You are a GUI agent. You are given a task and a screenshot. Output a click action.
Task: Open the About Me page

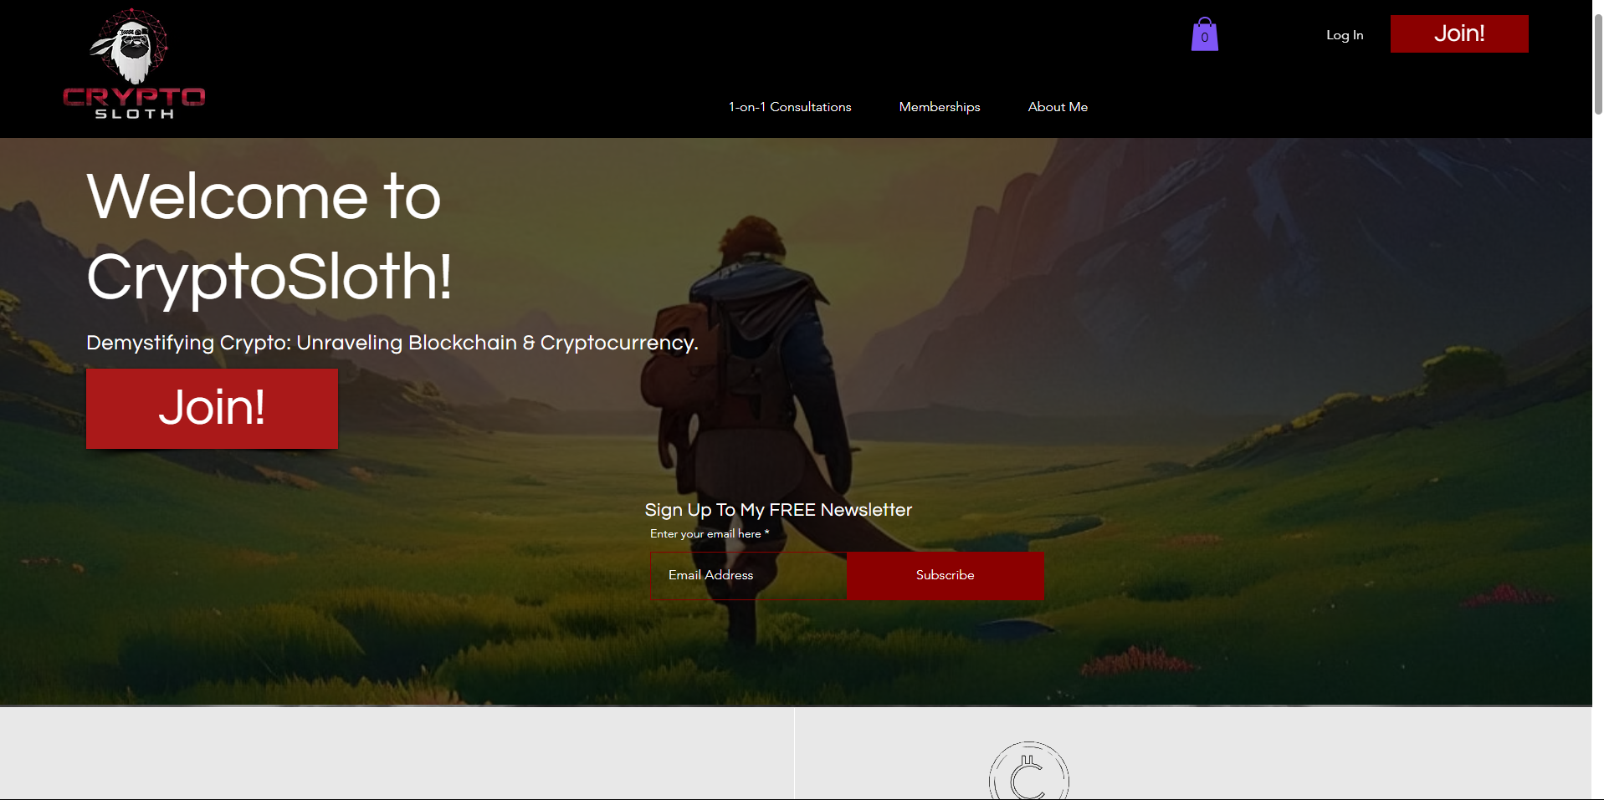pos(1058,107)
